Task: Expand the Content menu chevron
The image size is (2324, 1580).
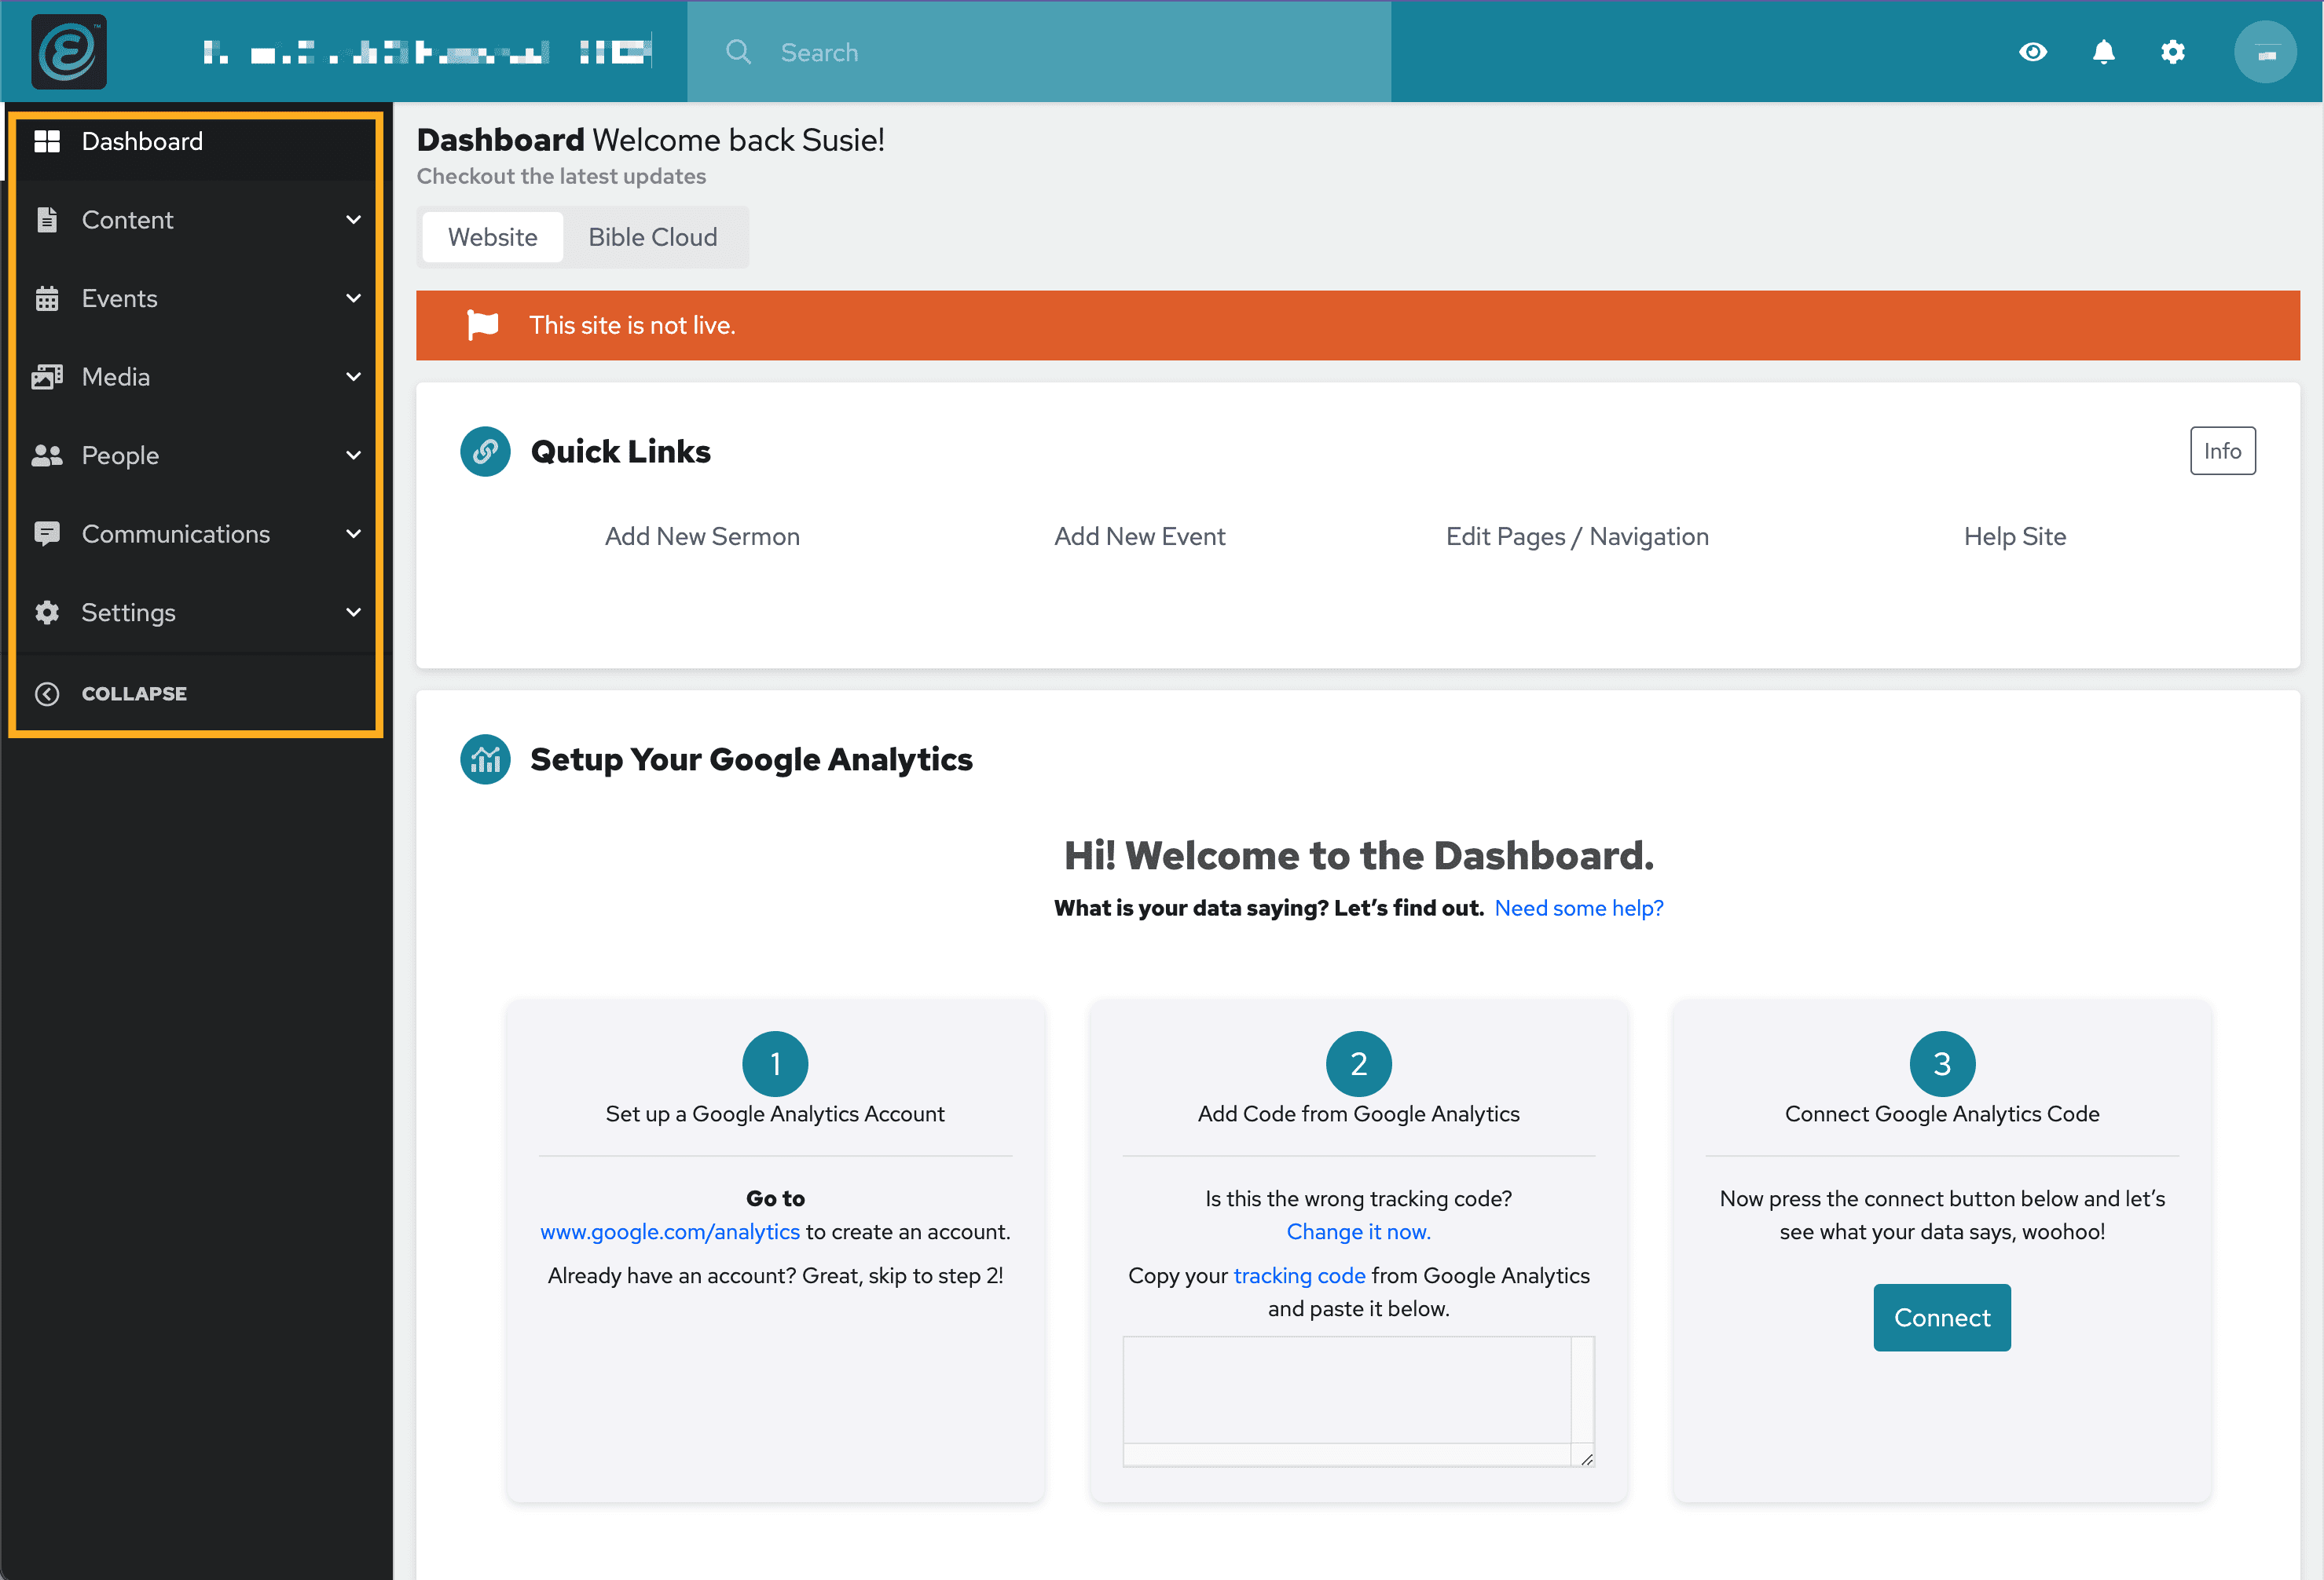Action: [x=353, y=220]
